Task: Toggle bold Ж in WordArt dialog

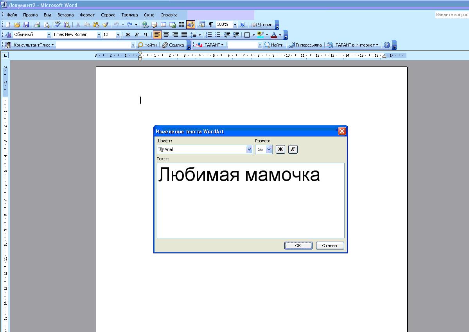Action: tap(280, 149)
